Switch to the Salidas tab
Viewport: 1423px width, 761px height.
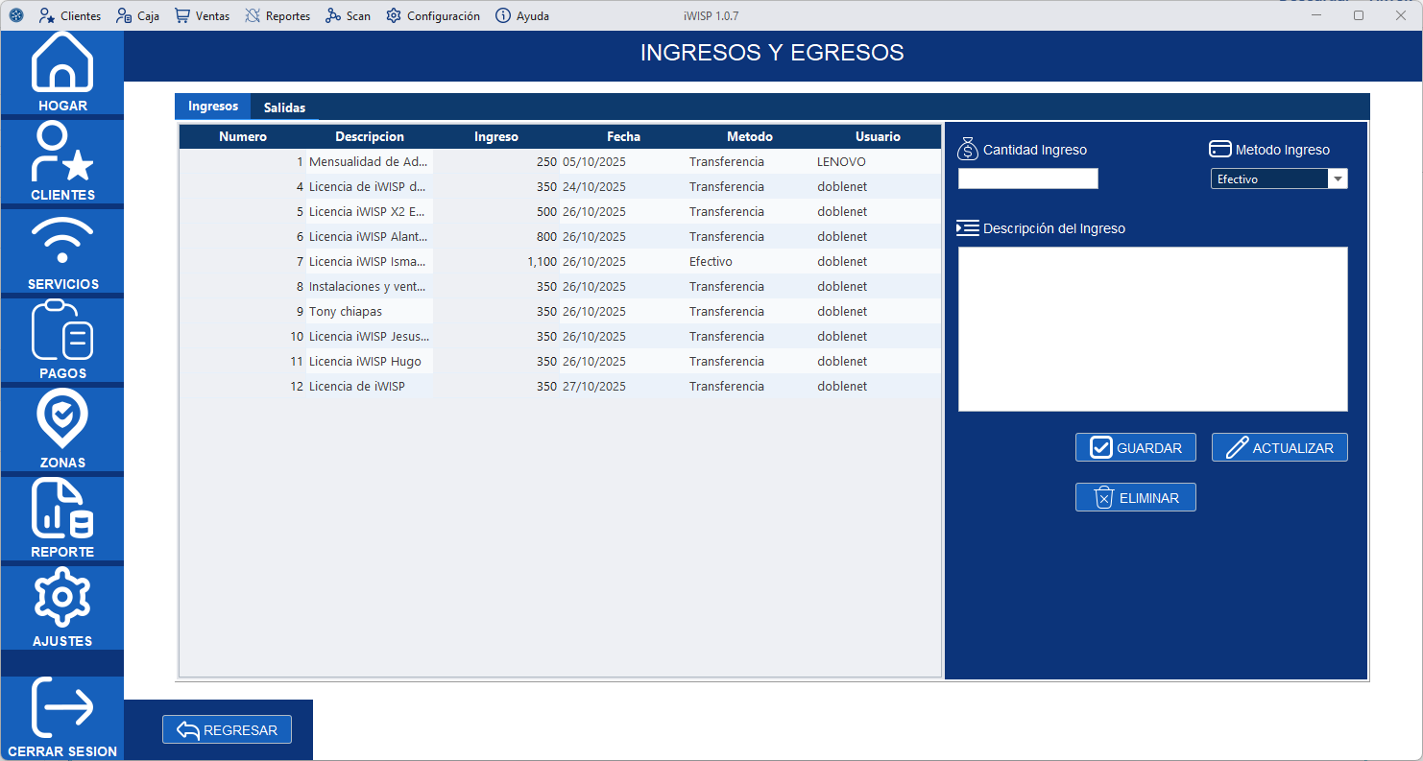point(284,108)
